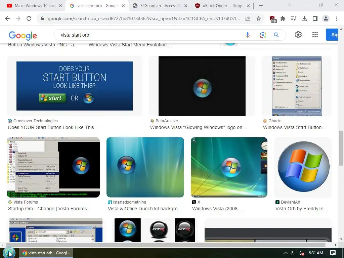The height and width of the screenshot is (258, 344).
Task: Click the clock showing 6:31 AM
Action: coord(316,253)
